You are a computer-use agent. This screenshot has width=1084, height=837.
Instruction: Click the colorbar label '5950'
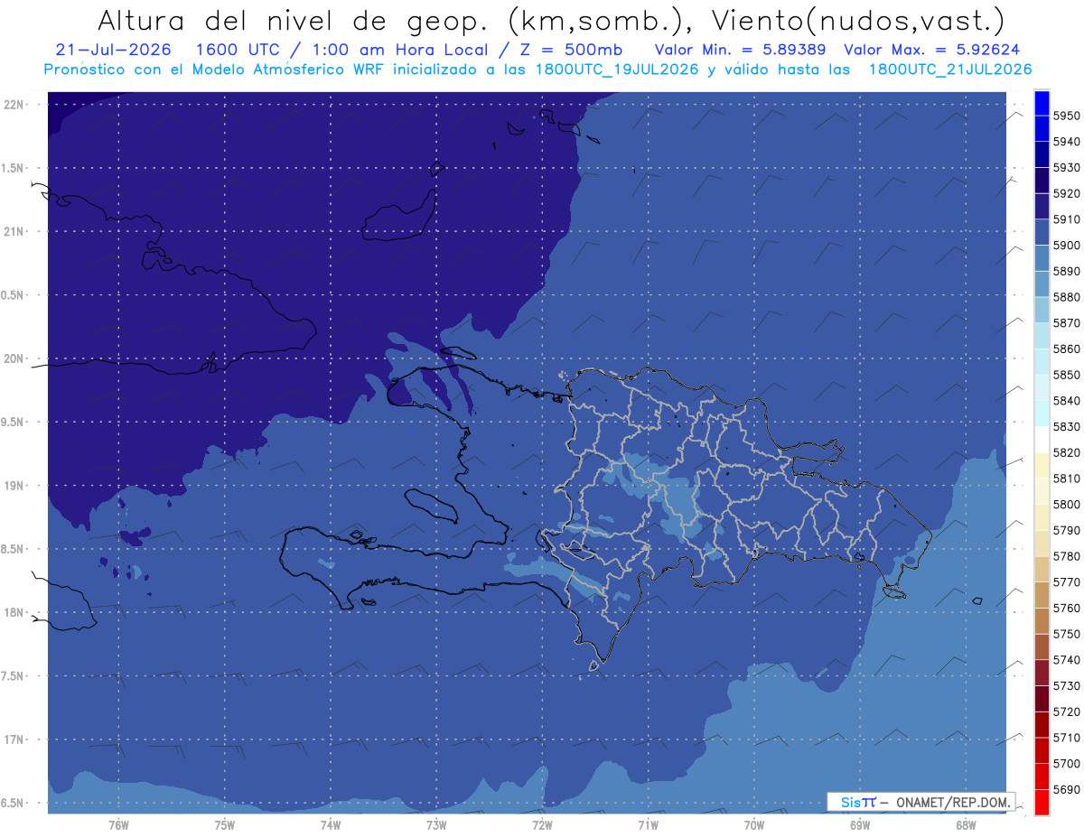click(1066, 116)
